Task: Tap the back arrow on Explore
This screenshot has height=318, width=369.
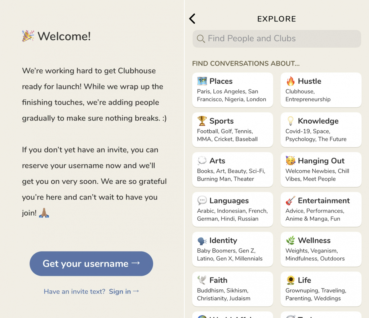Action: click(192, 19)
